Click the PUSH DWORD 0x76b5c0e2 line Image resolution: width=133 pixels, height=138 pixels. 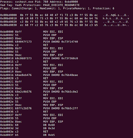[x=60, y=92]
